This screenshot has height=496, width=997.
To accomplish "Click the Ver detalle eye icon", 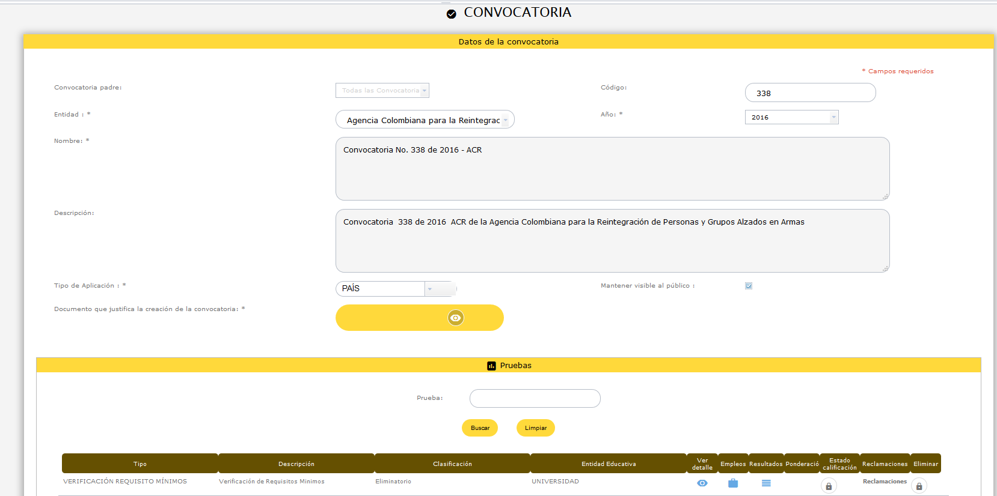I will [x=702, y=483].
